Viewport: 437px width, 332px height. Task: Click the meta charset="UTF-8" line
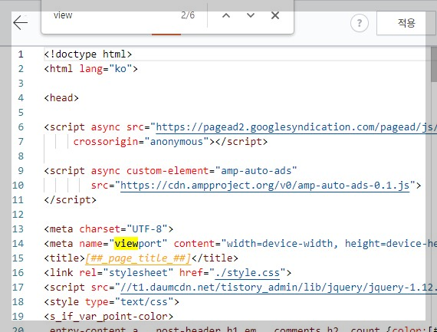[108, 229]
